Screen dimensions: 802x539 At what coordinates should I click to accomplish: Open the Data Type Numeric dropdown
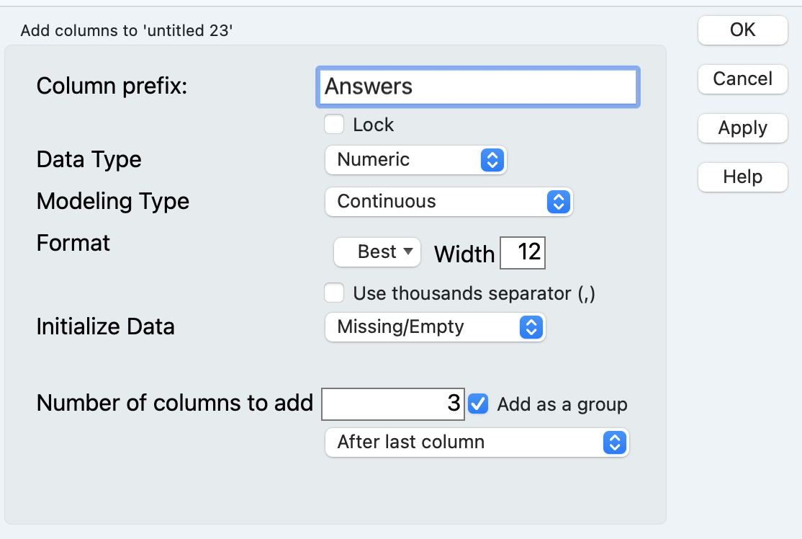(x=415, y=160)
